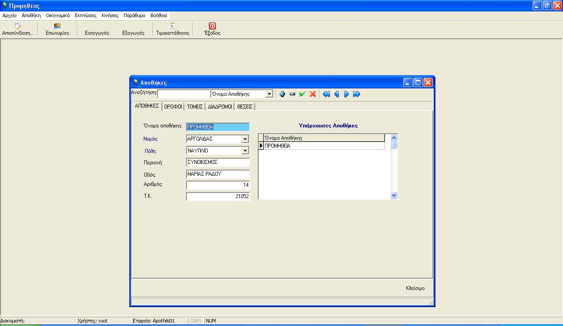Image resolution: width=563 pixels, height=326 pixels.
Task: Click the Αριθμός field with 14
Action: tap(218, 185)
